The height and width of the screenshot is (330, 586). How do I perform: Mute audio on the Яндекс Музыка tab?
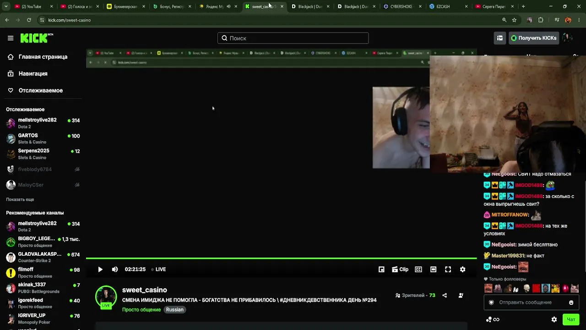click(x=228, y=6)
